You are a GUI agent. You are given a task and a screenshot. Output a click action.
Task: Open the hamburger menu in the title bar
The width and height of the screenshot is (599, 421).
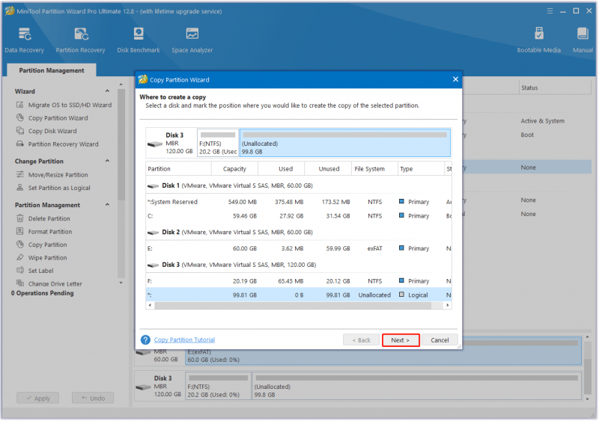pos(550,11)
